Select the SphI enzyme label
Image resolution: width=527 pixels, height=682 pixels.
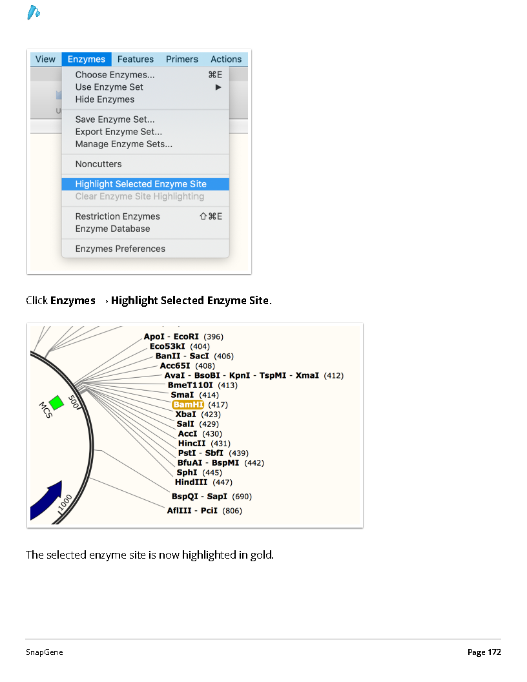tap(187, 472)
